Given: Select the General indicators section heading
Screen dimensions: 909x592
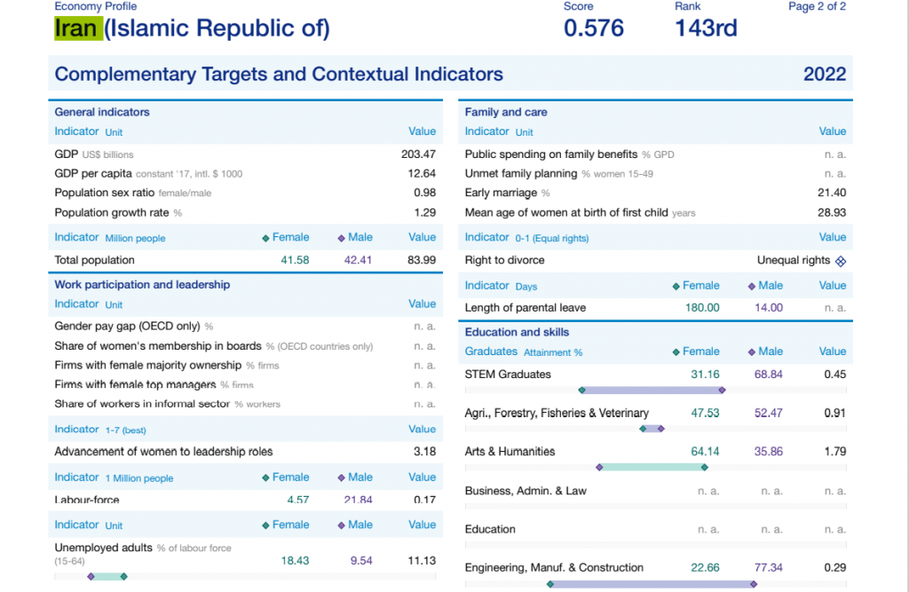Looking at the screenshot, I should click(x=102, y=112).
